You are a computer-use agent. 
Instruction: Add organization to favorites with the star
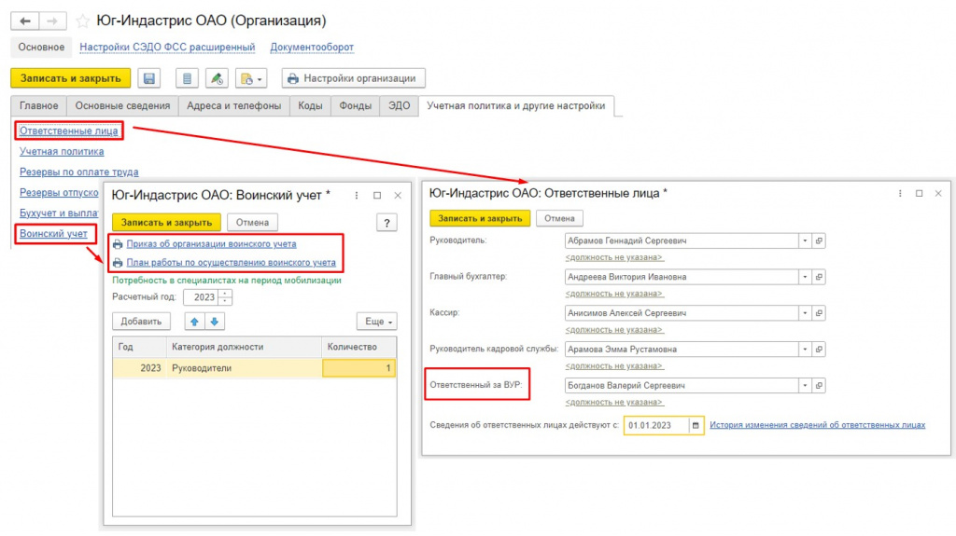pyautogui.click(x=82, y=21)
